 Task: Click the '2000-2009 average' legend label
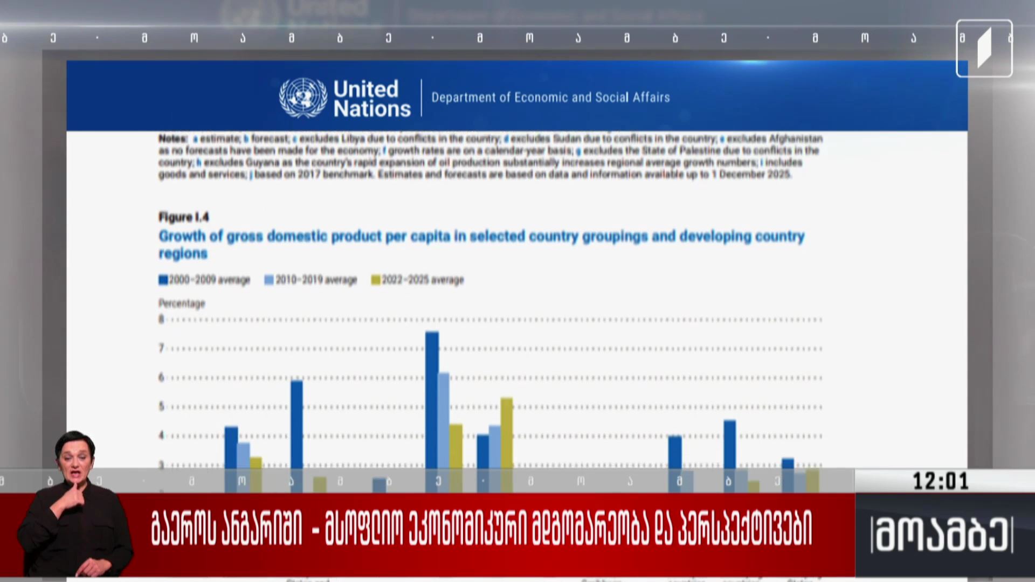tap(209, 280)
